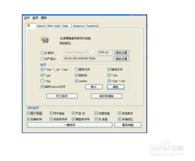Toggle the 网卡地址 checkbox
195x161 pixels.
click(x=51, y=113)
